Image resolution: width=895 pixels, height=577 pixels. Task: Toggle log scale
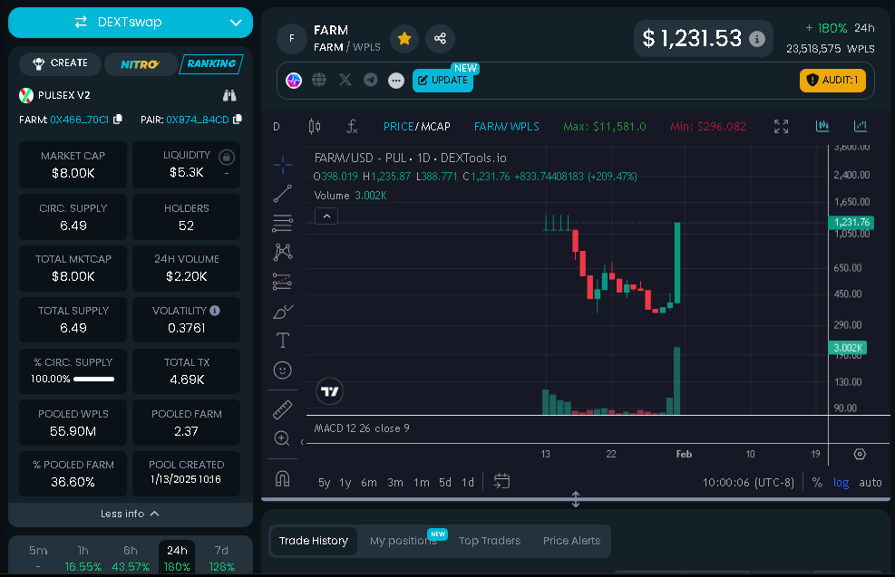point(841,483)
